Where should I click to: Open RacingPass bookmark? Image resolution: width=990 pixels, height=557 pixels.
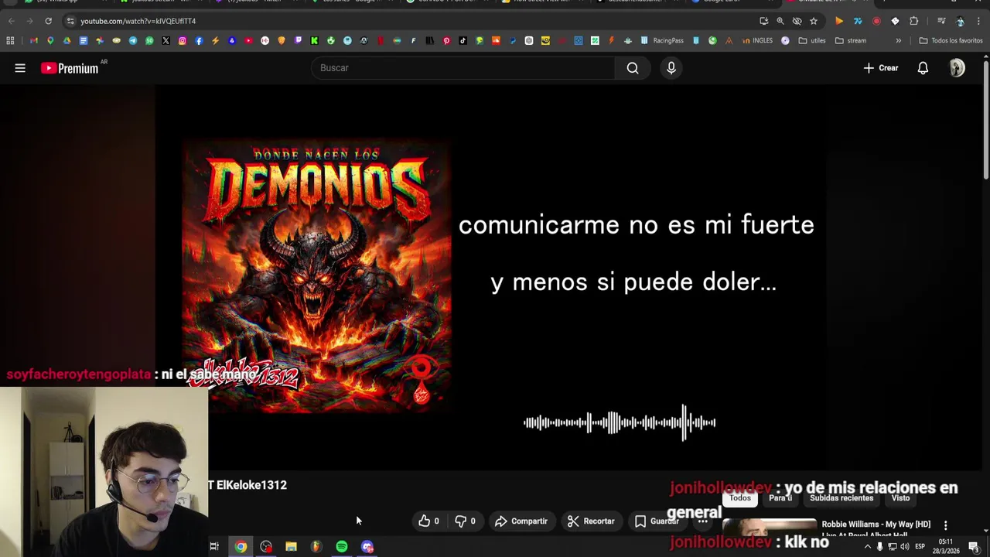661,40
